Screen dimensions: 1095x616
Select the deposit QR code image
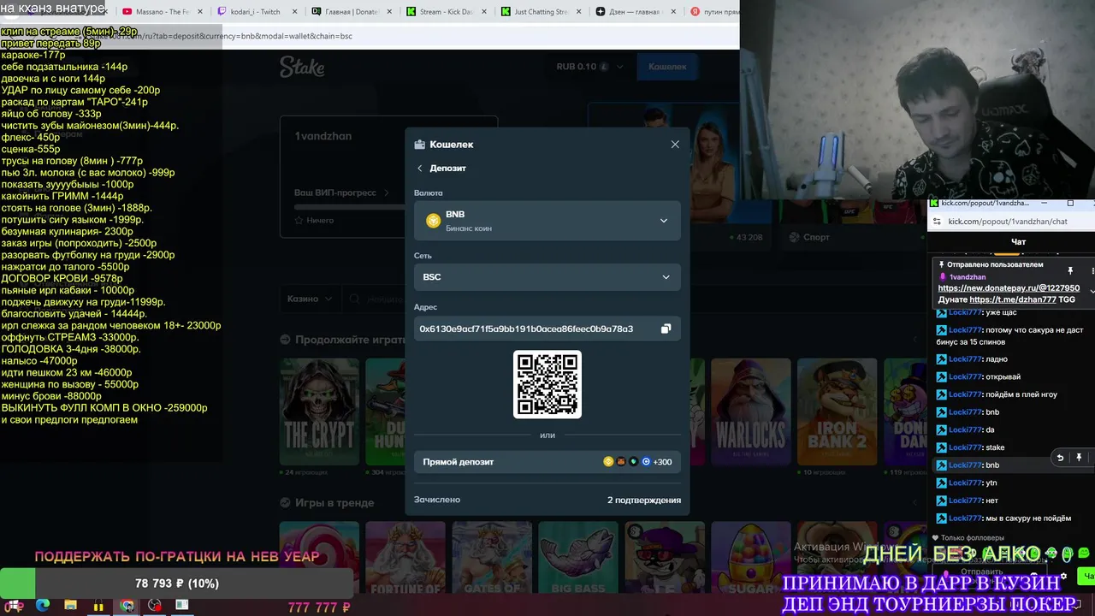tap(547, 384)
